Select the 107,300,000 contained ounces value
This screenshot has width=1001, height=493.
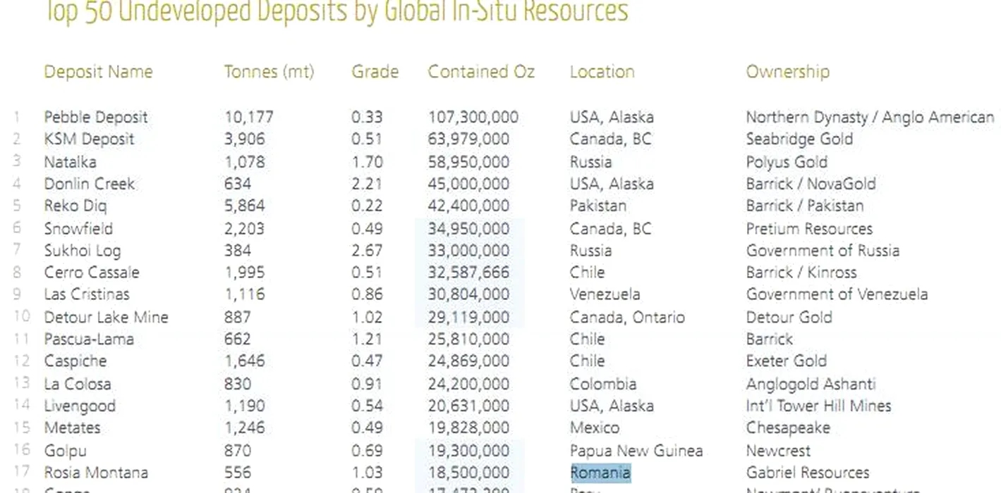[x=473, y=117]
